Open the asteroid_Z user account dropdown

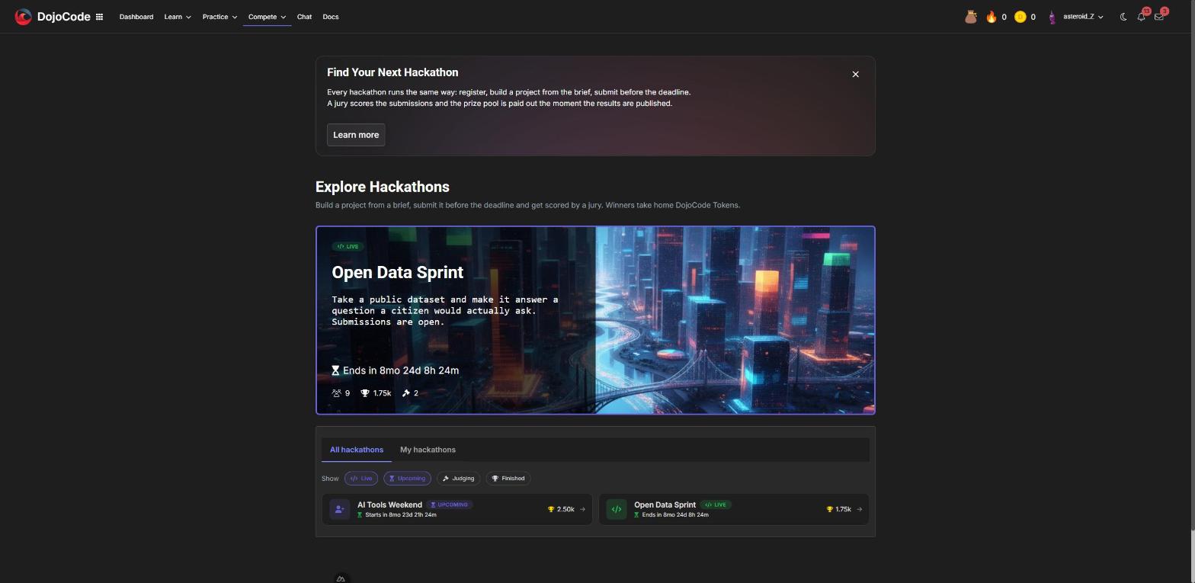(1076, 17)
